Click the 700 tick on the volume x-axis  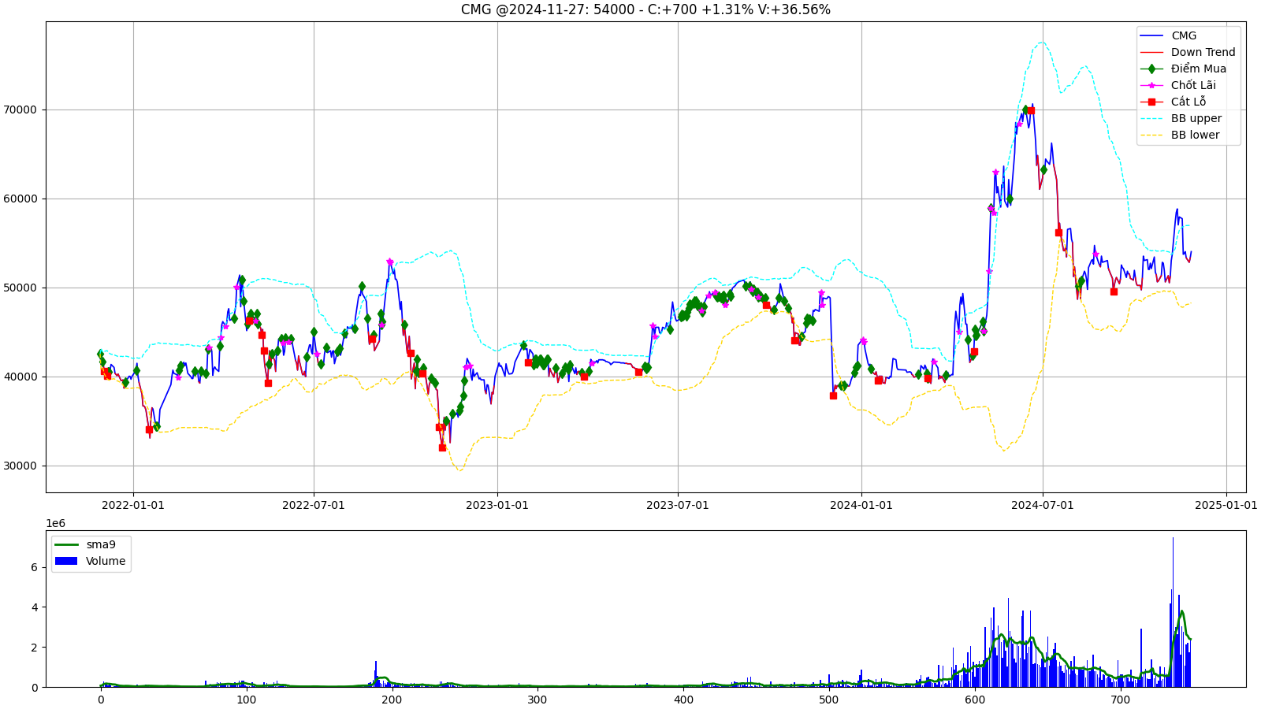pyautogui.click(x=1121, y=700)
